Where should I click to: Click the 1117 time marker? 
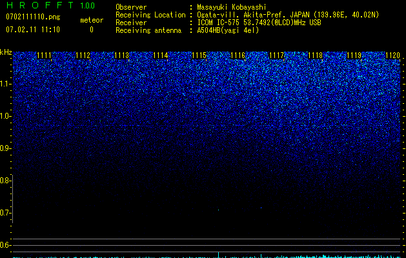pos(276,55)
